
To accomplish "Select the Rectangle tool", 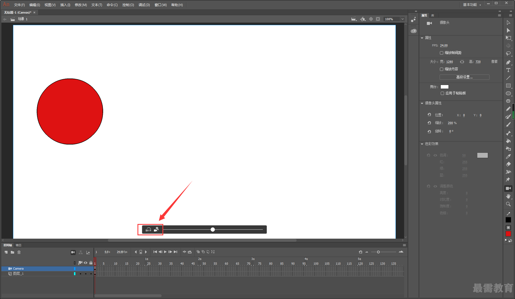I will click(x=508, y=86).
